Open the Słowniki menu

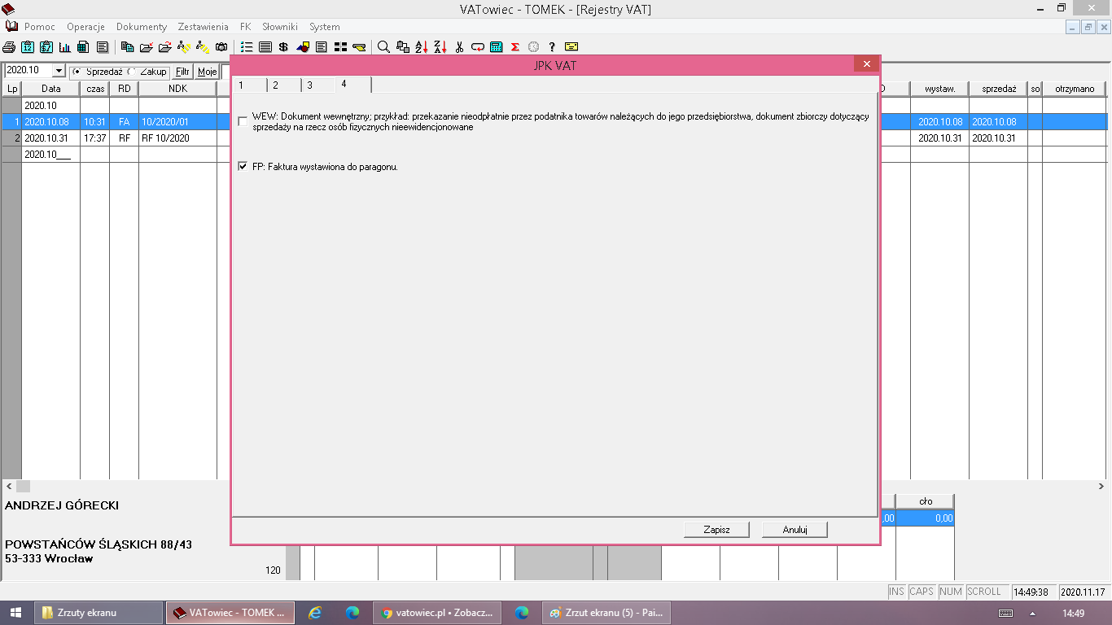click(280, 27)
